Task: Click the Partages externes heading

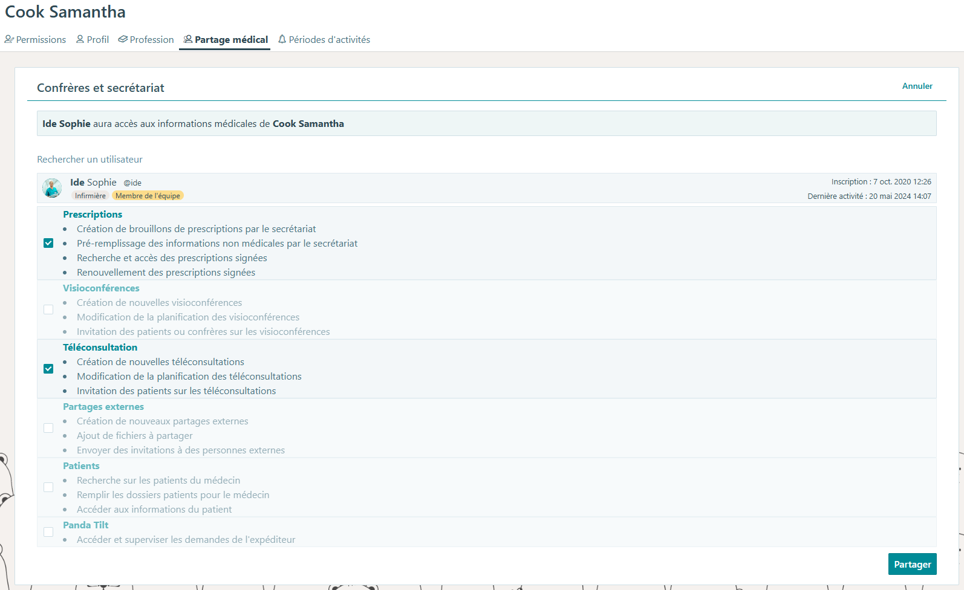Action: (x=103, y=407)
